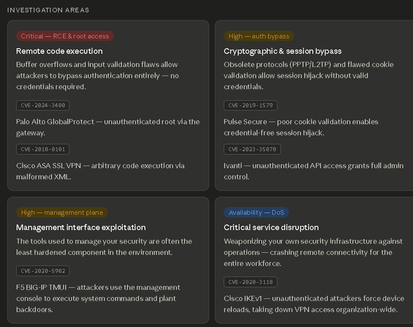Select the High auth bypass label
Image resolution: width=413 pixels, height=327 pixels.
coord(259,36)
